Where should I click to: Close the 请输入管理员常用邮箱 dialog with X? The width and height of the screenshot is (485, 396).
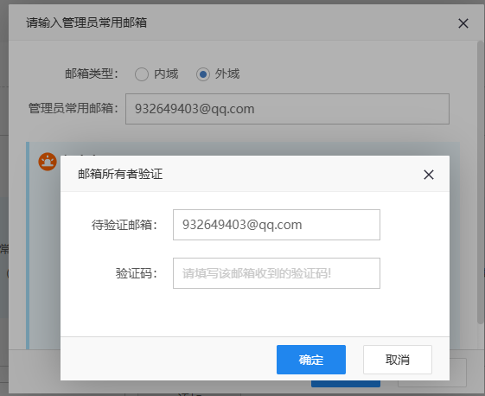tap(463, 23)
